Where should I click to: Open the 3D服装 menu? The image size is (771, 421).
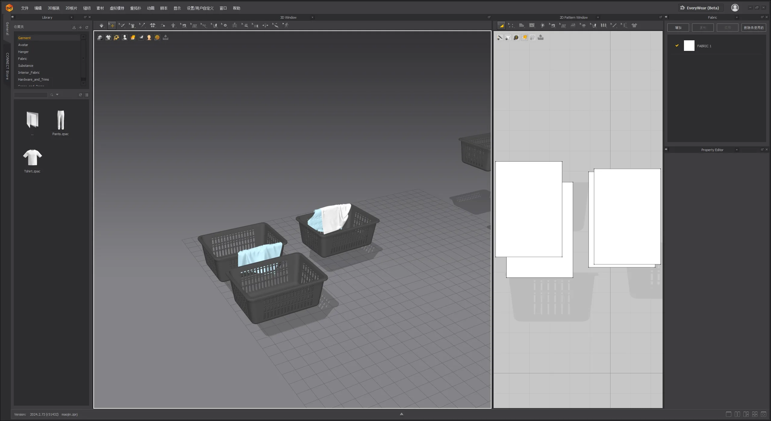pos(54,8)
